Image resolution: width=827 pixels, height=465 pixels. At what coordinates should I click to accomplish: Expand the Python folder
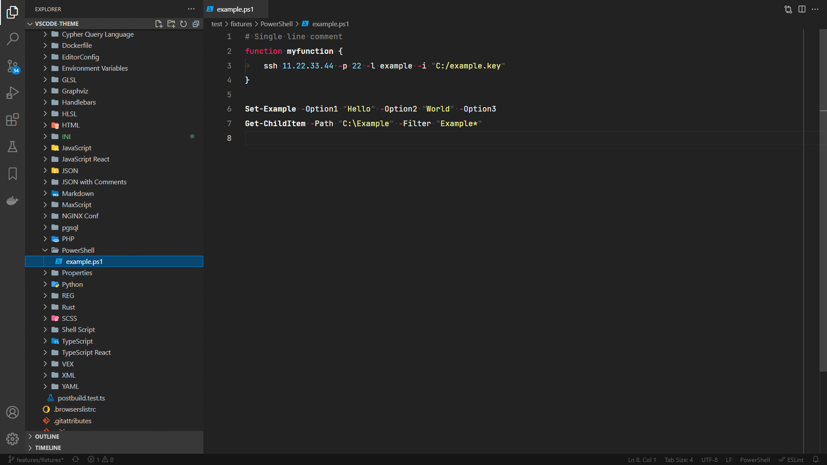click(x=72, y=284)
